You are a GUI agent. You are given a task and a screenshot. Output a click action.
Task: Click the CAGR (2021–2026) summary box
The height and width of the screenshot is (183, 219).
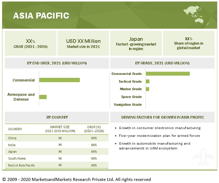(x=30, y=43)
